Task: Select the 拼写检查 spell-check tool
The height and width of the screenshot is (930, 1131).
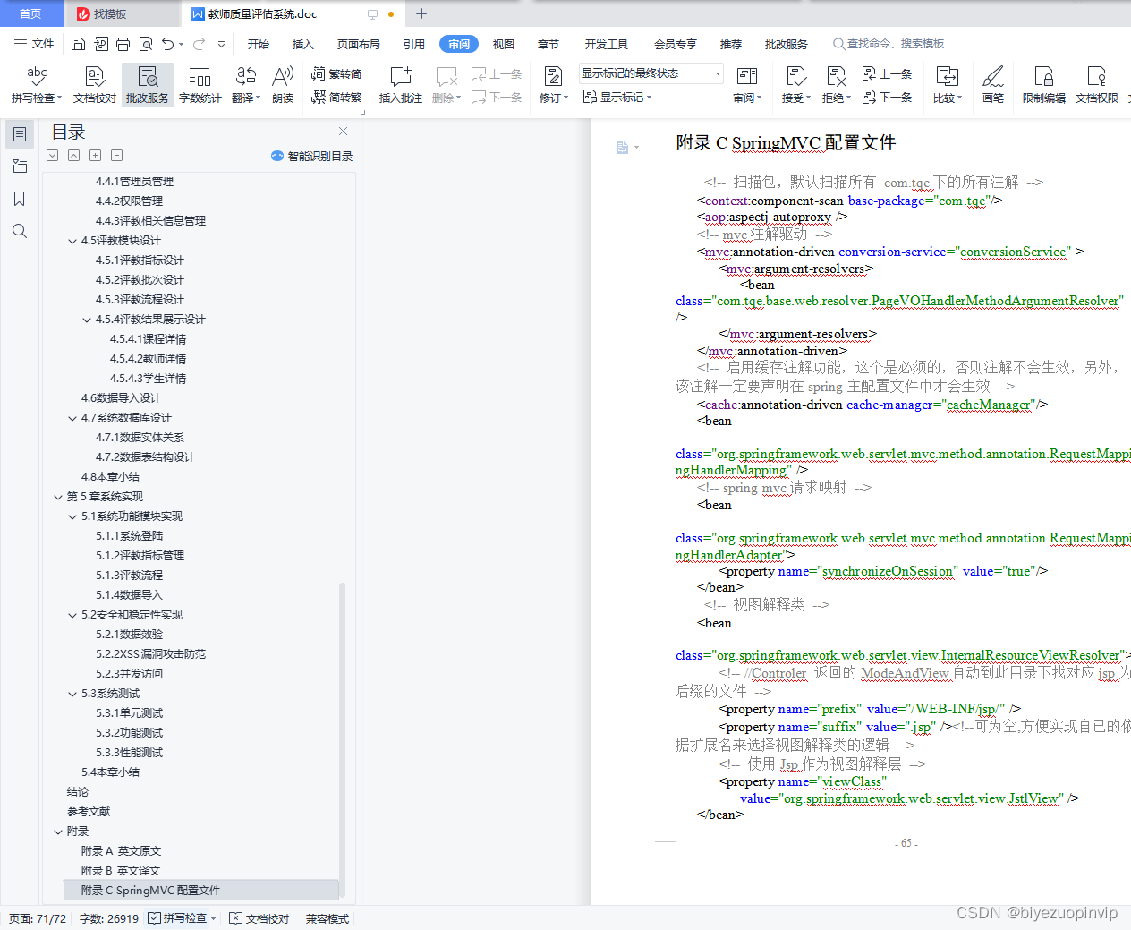Action: (35, 85)
